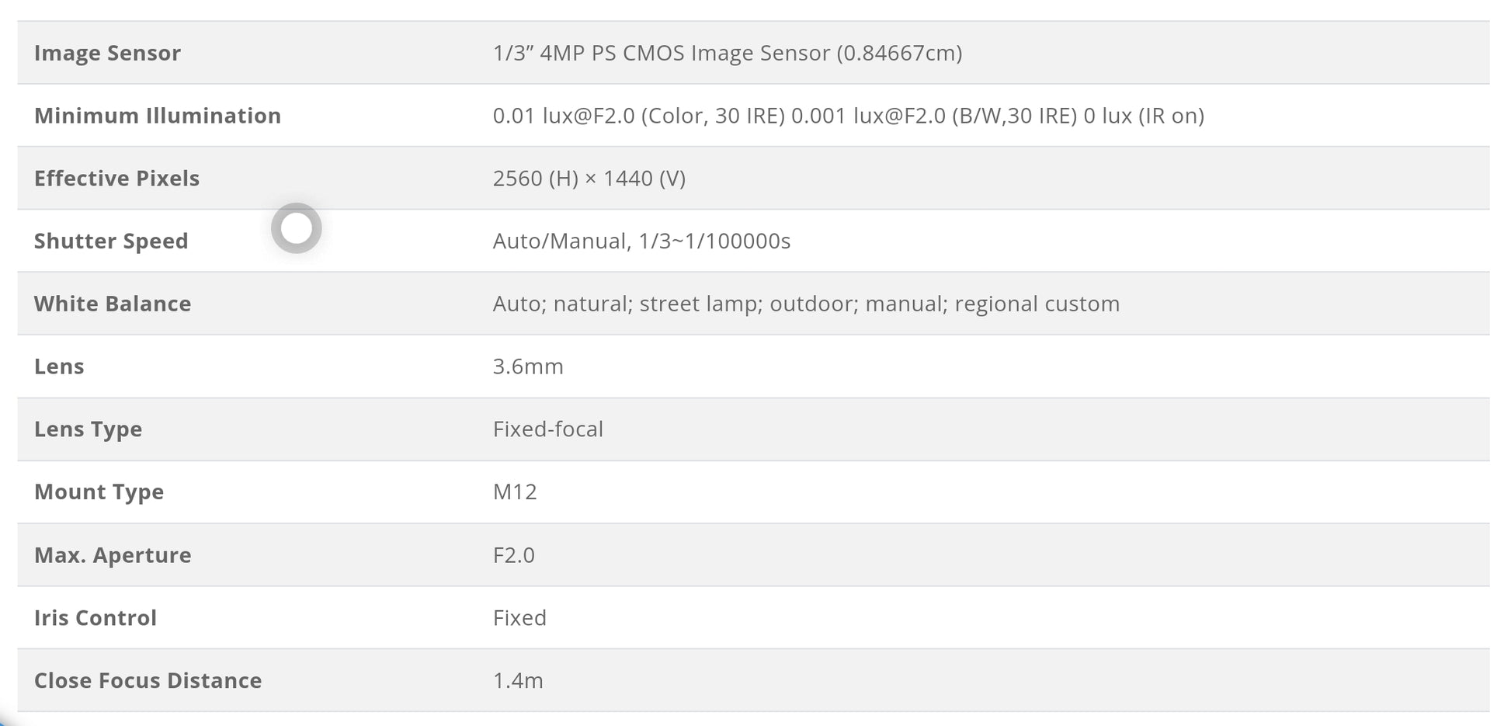The width and height of the screenshot is (1511, 726).
Task: Select the M12 mount value
Action: [515, 492]
